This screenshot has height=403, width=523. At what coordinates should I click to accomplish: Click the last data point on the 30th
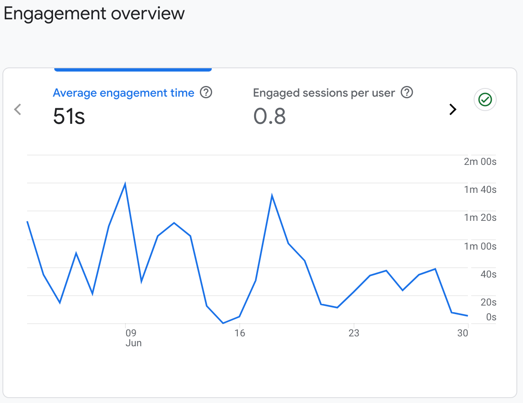tap(467, 316)
